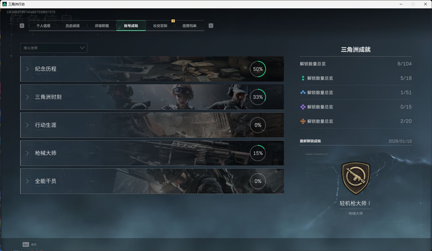
Task: Click the 50% progress ring on 纪念历程
Action: [x=258, y=69]
